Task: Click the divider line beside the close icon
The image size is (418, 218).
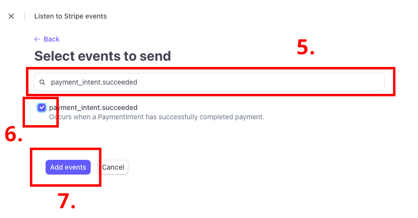Action: [x=24, y=16]
